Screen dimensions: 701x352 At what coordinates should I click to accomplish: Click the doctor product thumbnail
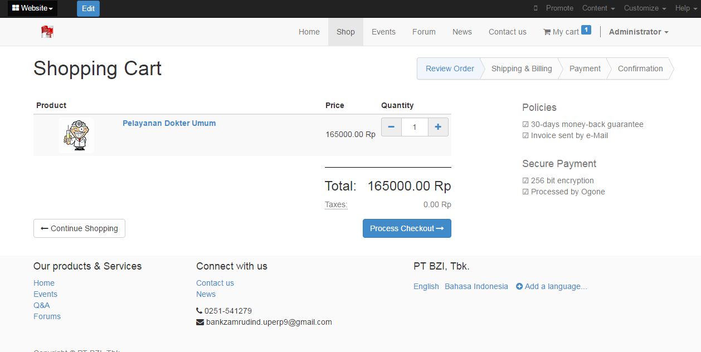(x=76, y=135)
